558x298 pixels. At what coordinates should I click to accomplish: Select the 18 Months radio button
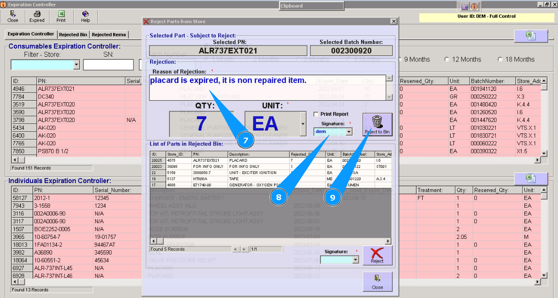pos(500,60)
